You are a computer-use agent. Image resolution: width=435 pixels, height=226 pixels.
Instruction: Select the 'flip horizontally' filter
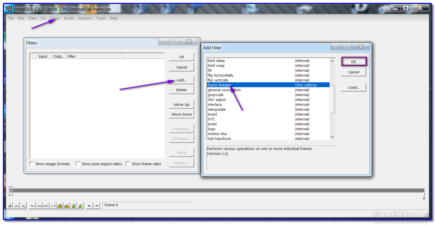[268, 75]
